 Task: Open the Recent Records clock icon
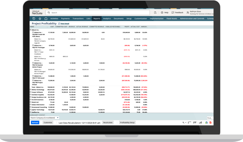34,19
